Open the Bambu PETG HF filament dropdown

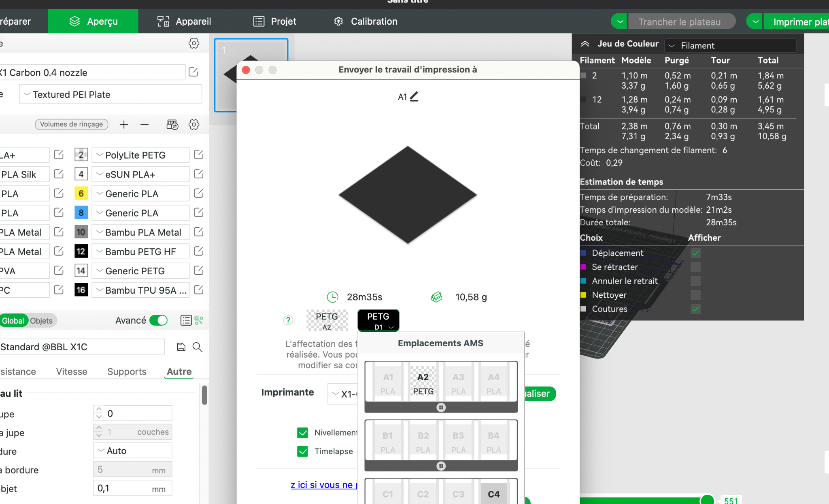140,252
